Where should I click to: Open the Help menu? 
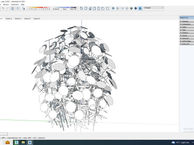coord(23,4)
